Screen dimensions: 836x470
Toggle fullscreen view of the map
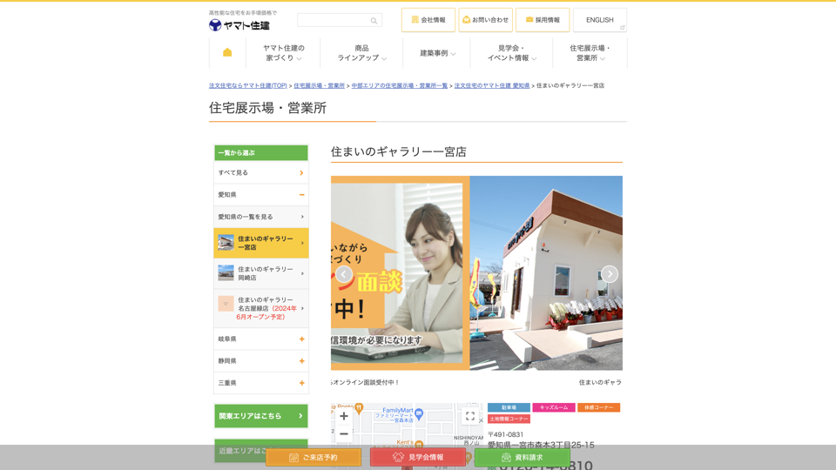(469, 417)
